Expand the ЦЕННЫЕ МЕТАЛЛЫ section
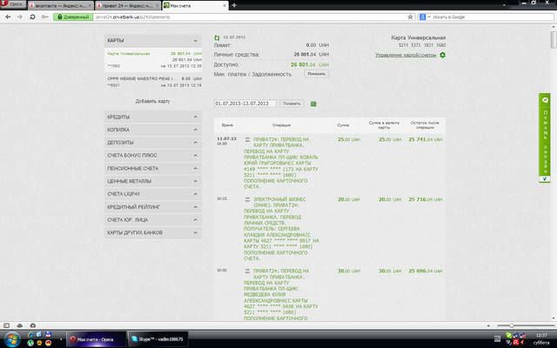 (x=153, y=181)
